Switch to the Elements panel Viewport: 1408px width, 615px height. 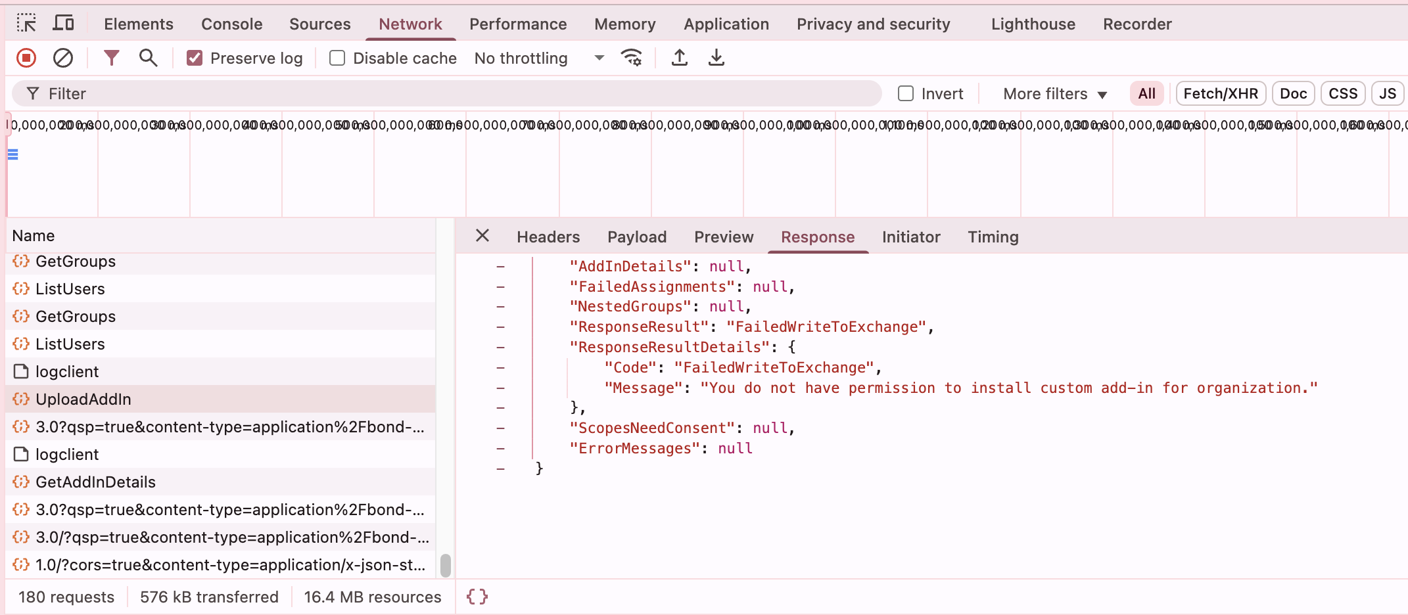[x=139, y=24]
